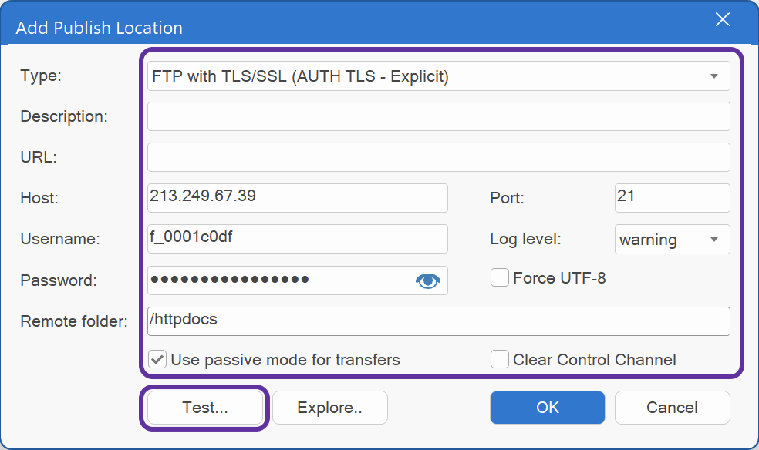759x450 pixels.
Task: Tick the Clear Control Channel checkbox
Action: click(x=500, y=359)
